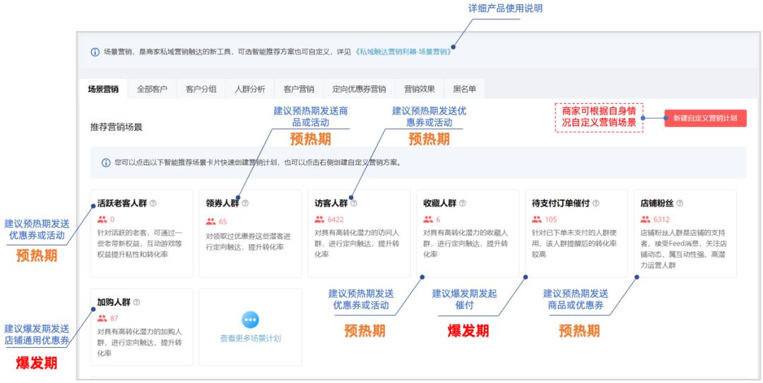Click help icon next to 领券人群
763x383 pixels.
pos(245,203)
